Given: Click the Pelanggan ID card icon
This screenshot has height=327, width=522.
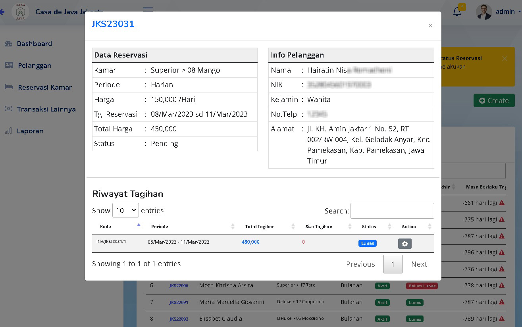Looking at the screenshot, I should tap(9, 65).
